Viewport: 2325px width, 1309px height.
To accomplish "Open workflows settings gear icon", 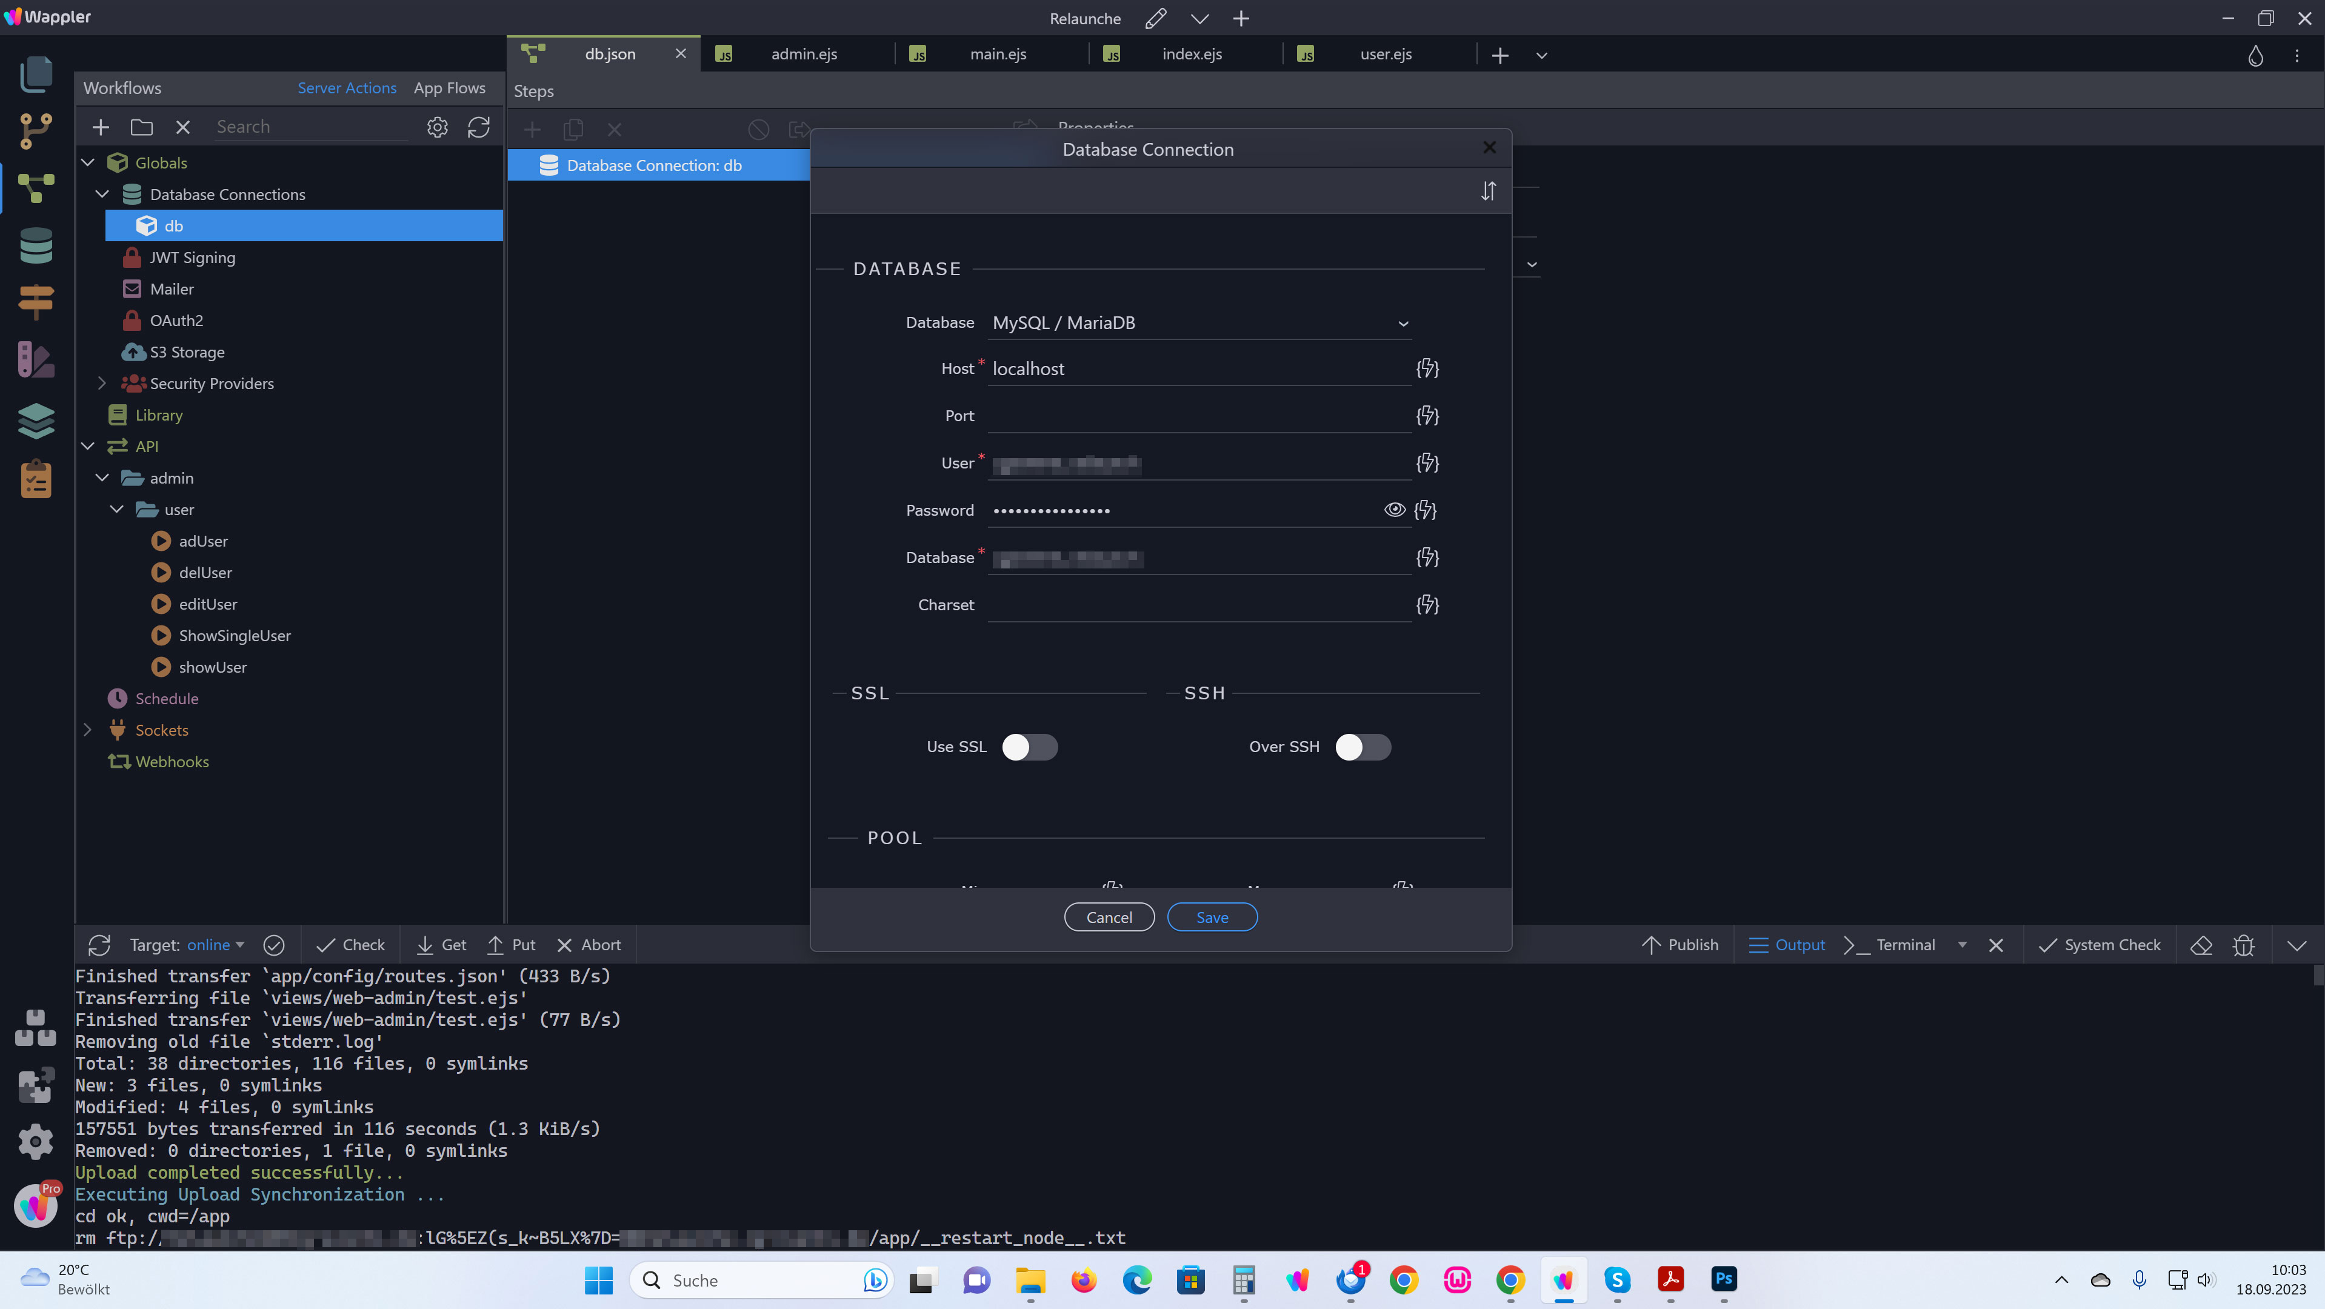I will [437, 127].
